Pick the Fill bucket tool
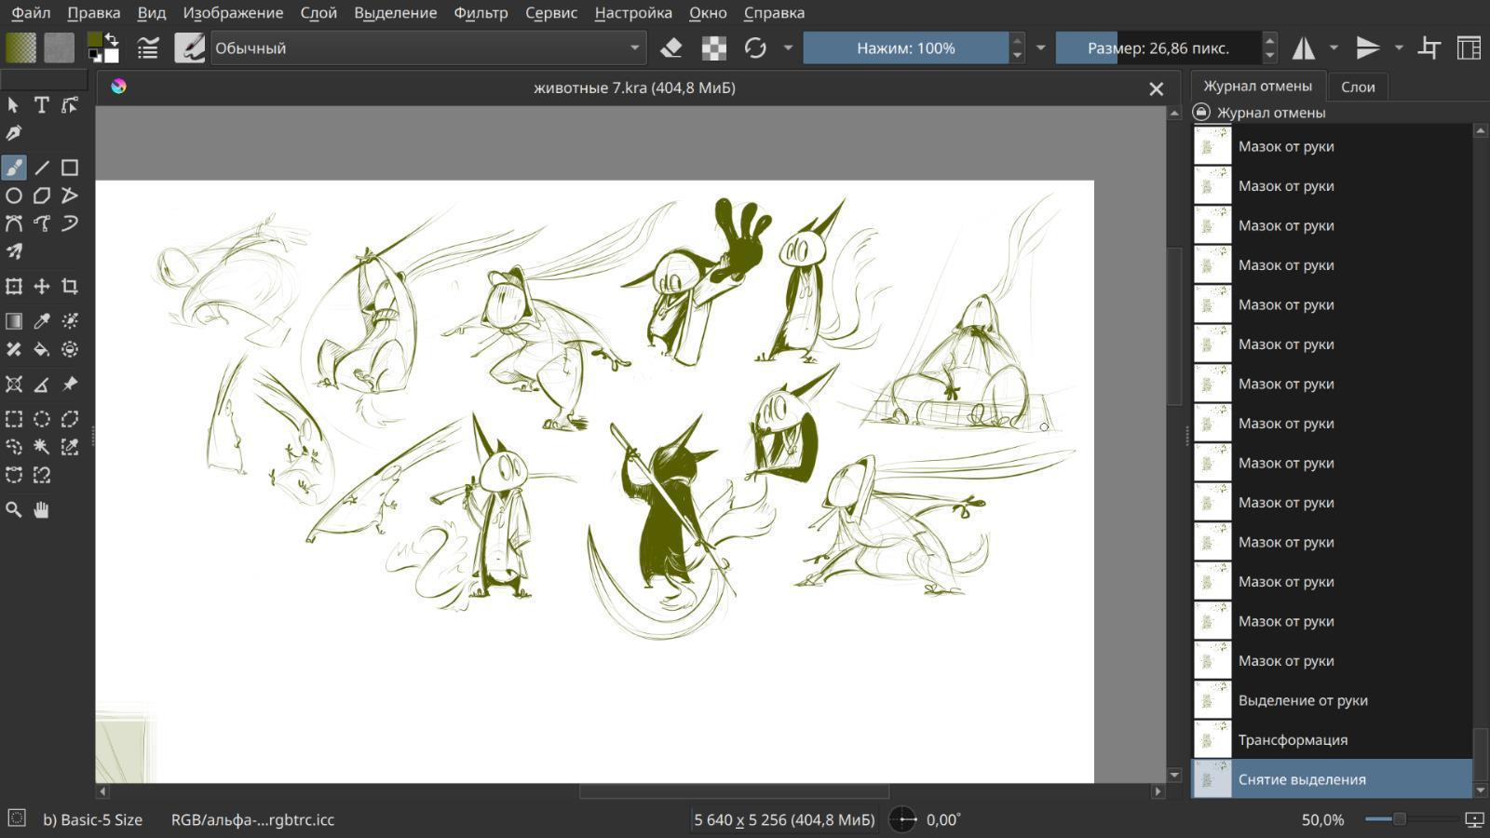Image resolution: width=1490 pixels, height=838 pixels. (x=42, y=350)
